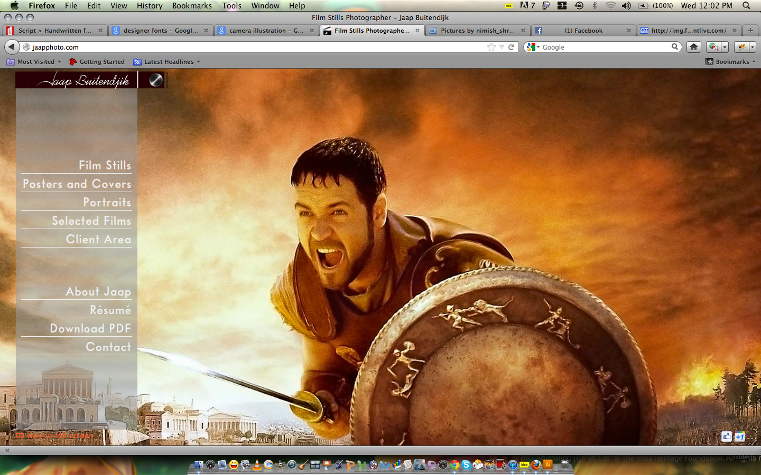
Task: Open the Bookmarks menu in the menu bar
Action: (192, 6)
